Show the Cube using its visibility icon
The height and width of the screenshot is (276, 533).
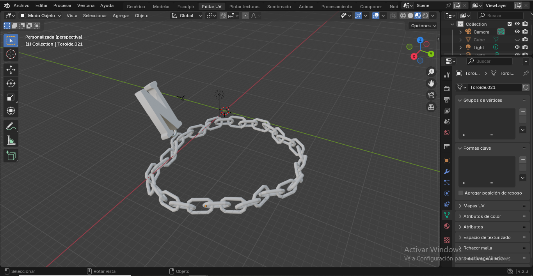pos(517,39)
